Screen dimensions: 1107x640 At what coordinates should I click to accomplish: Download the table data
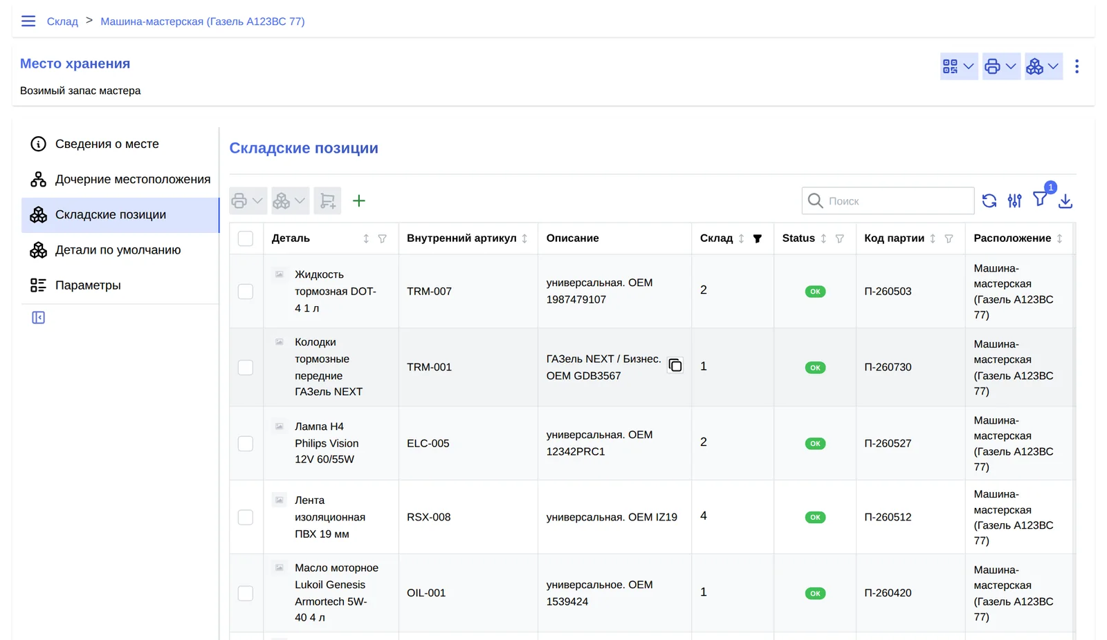1065,201
